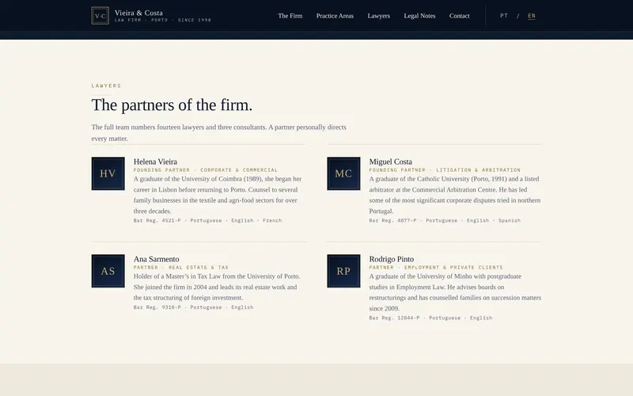633x396 pixels.
Task: Click the small 'LAWYERS' section label
Action: coord(106,86)
